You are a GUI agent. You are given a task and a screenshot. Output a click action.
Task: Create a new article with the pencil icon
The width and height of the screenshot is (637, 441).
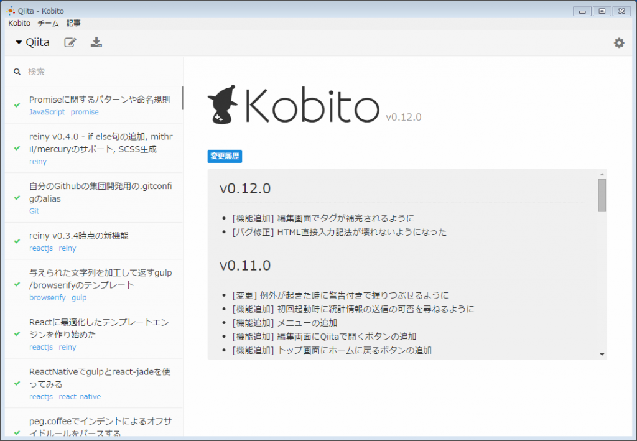(70, 42)
